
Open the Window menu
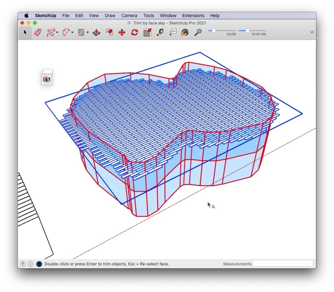168,16
